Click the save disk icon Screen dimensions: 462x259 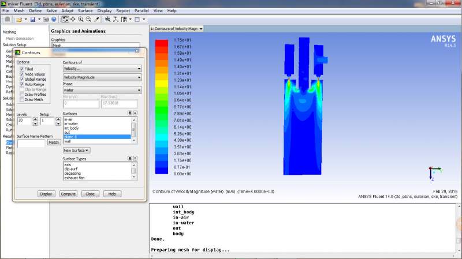point(33,20)
